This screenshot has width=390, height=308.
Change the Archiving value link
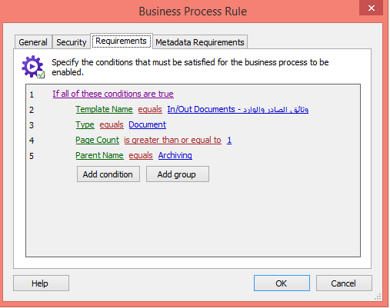pyautogui.click(x=175, y=155)
